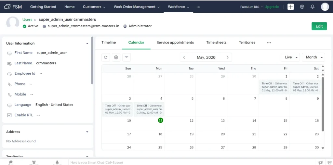Select day 20 in the calendar
The image size is (333, 165).
pos(223,134)
